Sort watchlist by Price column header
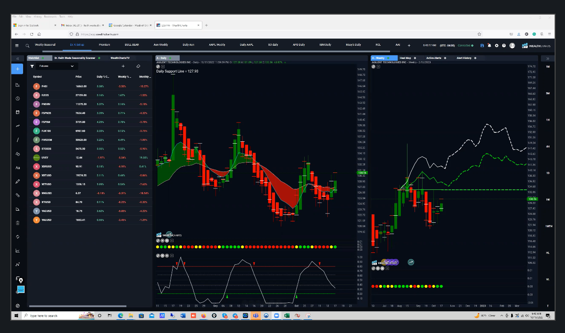Image resolution: width=565 pixels, height=333 pixels. [x=79, y=77]
